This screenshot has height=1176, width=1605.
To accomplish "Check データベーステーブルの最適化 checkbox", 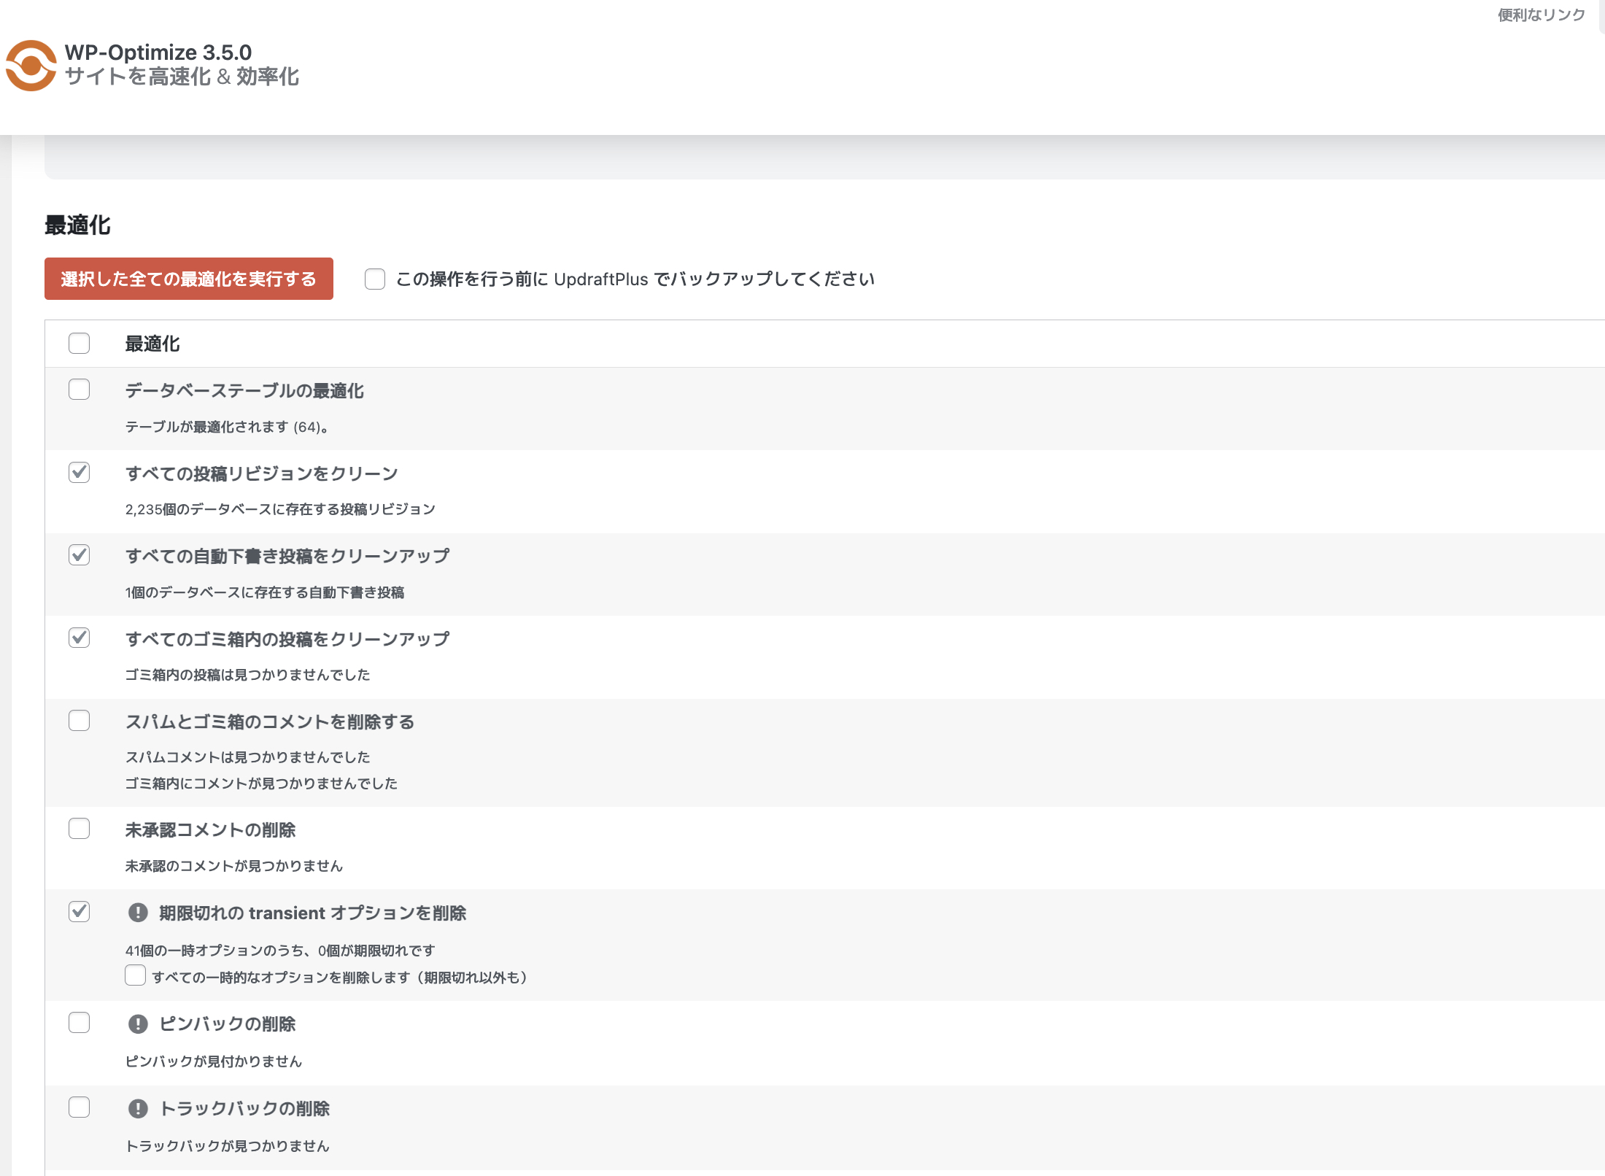I will tap(79, 390).
